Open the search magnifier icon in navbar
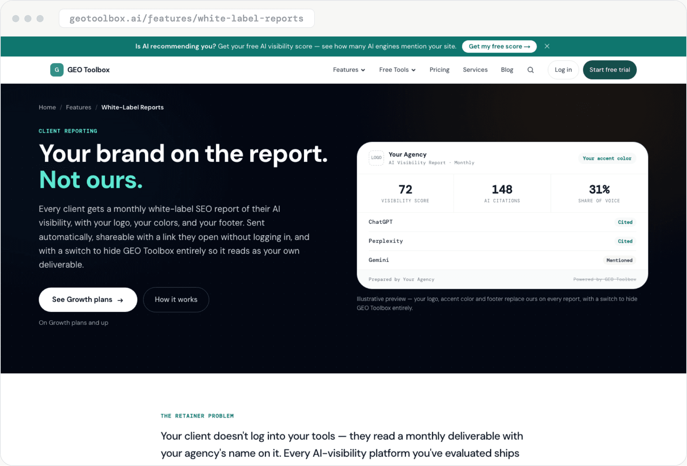The height and width of the screenshot is (466, 687). pyautogui.click(x=530, y=70)
